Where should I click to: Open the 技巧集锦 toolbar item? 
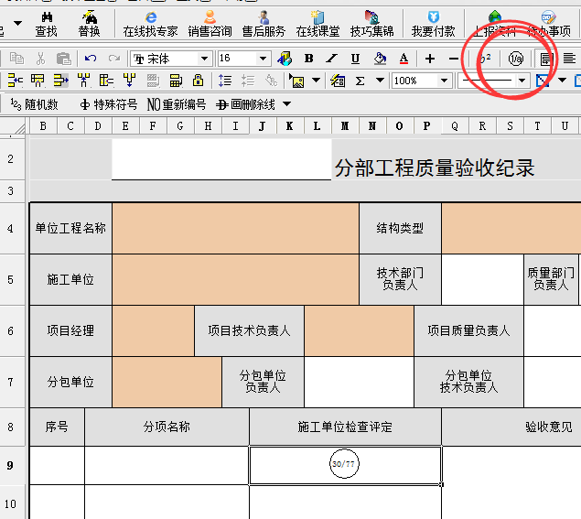click(x=371, y=24)
